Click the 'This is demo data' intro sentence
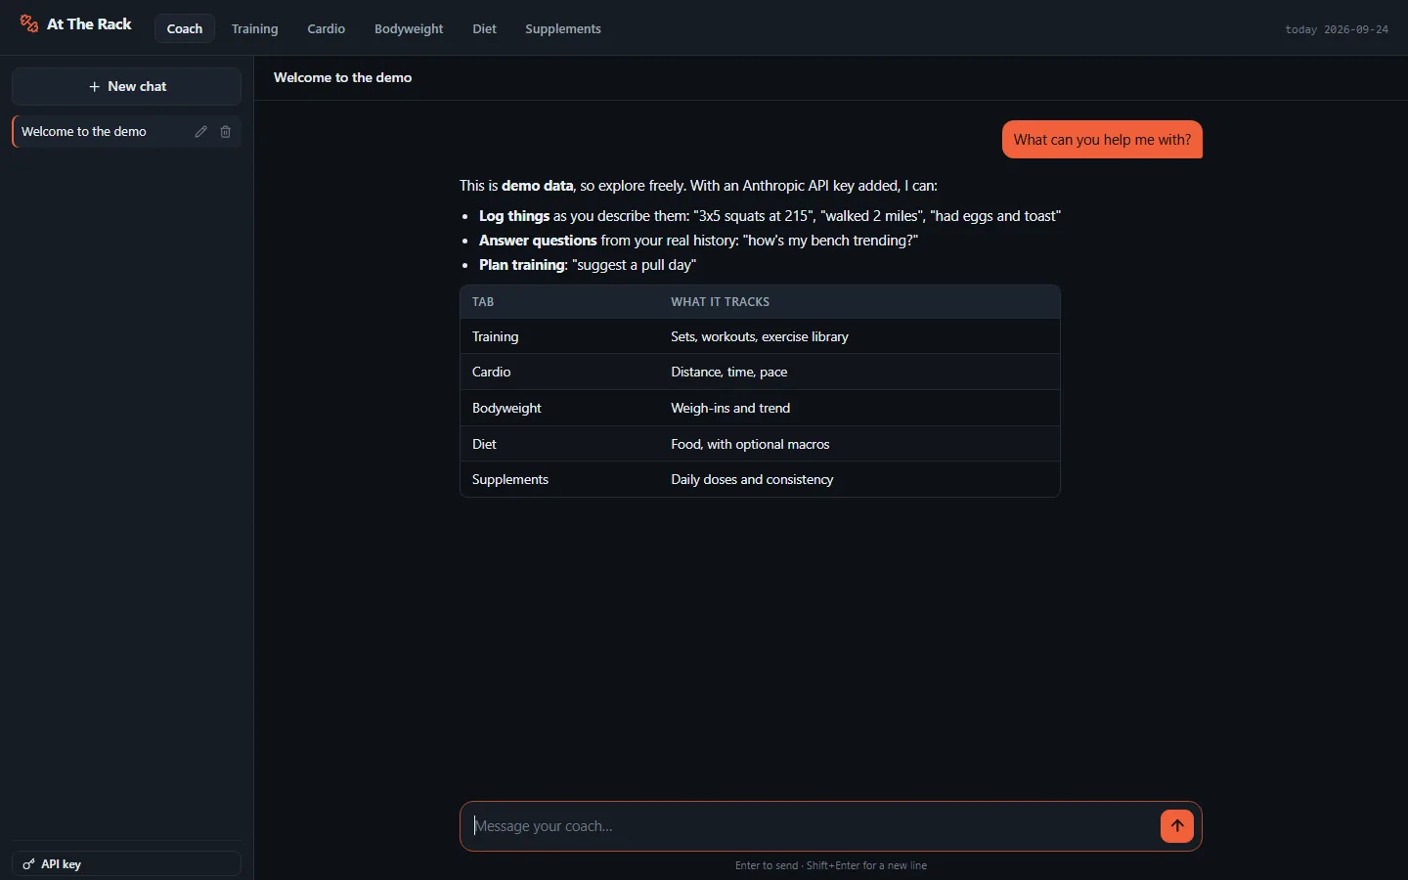Screen dimensions: 1408x880 point(698,186)
